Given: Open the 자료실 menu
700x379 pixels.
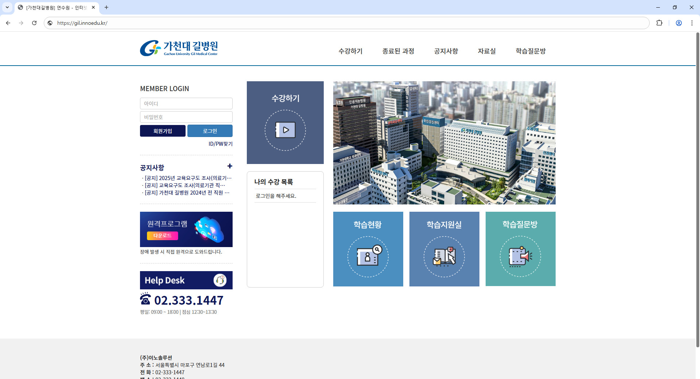Looking at the screenshot, I should [x=487, y=51].
